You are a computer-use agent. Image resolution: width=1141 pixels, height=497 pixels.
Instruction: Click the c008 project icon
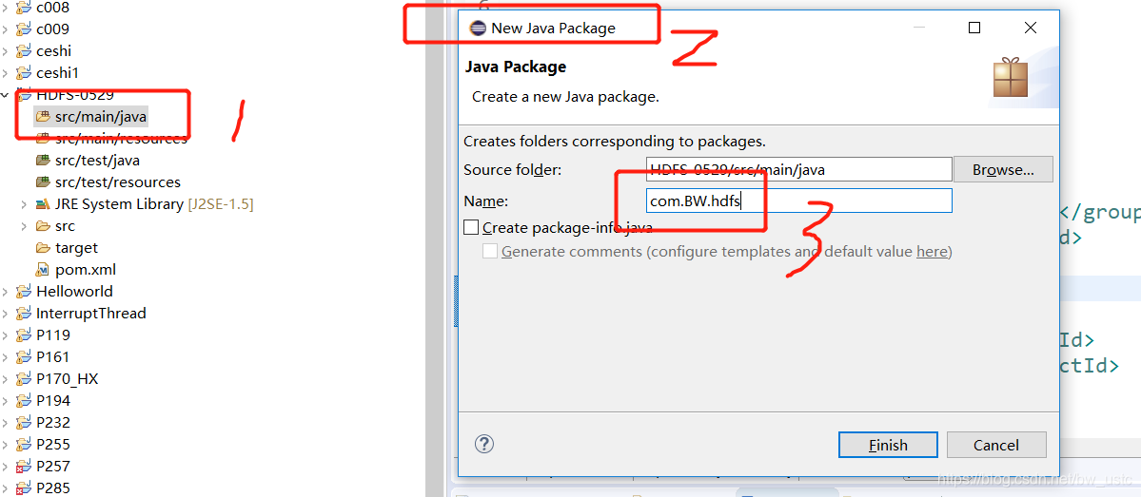click(24, 8)
